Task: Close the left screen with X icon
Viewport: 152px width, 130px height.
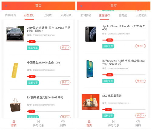Action: [x=6, y=6]
